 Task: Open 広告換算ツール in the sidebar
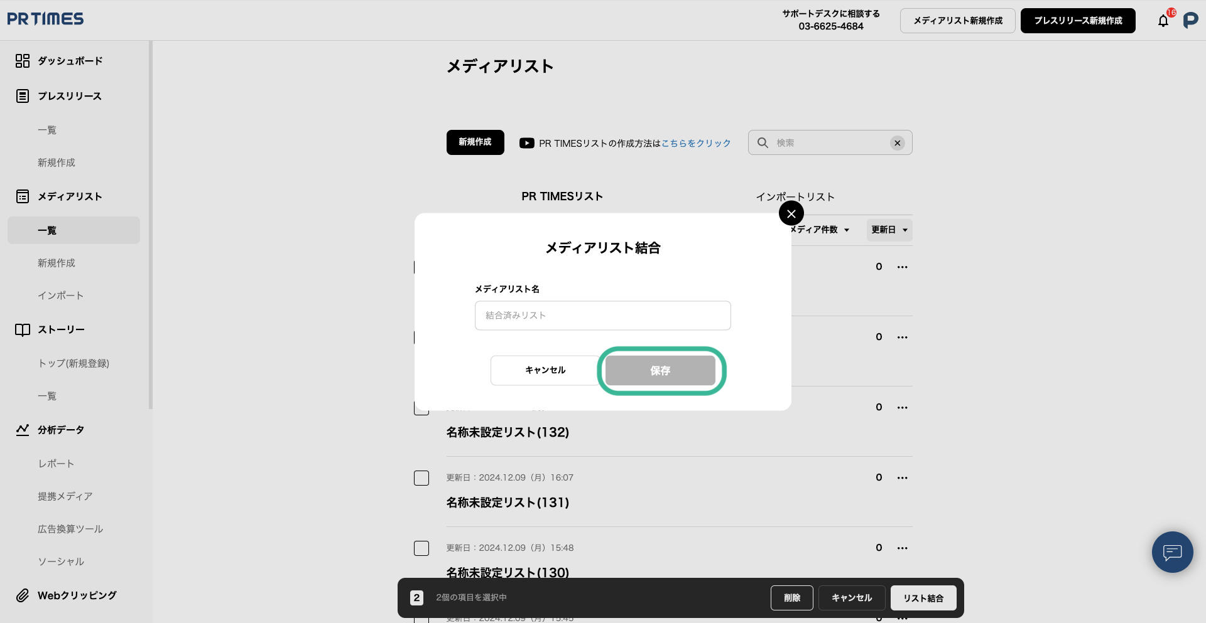pyautogui.click(x=70, y=529)
